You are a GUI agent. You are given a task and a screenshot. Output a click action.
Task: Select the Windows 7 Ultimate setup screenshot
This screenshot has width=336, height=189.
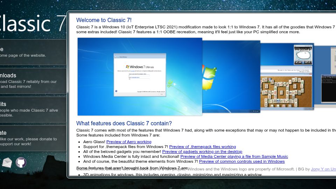pyautogui.click(x=140, y=77)
